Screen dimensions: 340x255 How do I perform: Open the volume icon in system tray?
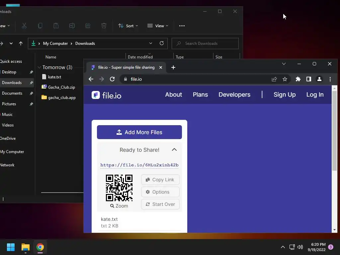(x=300, y=247)
